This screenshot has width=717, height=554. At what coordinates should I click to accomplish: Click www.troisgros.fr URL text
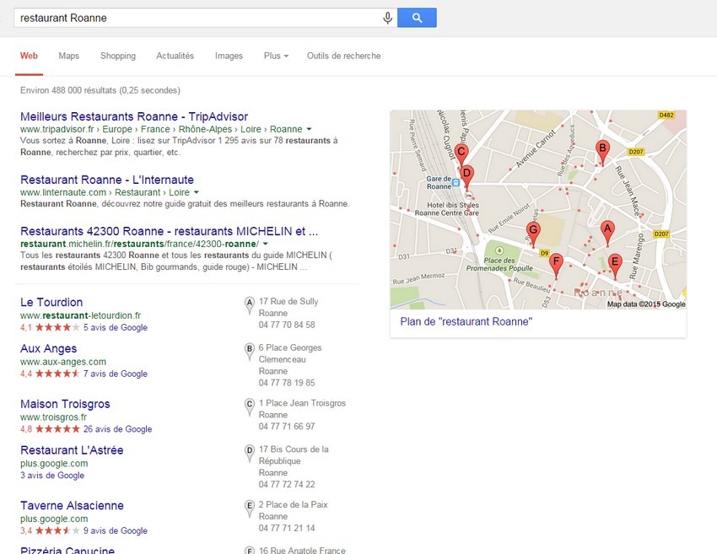(53, 417)
